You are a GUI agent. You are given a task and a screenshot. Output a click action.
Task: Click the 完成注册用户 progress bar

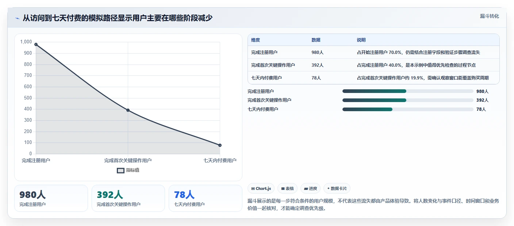[408, 91]
